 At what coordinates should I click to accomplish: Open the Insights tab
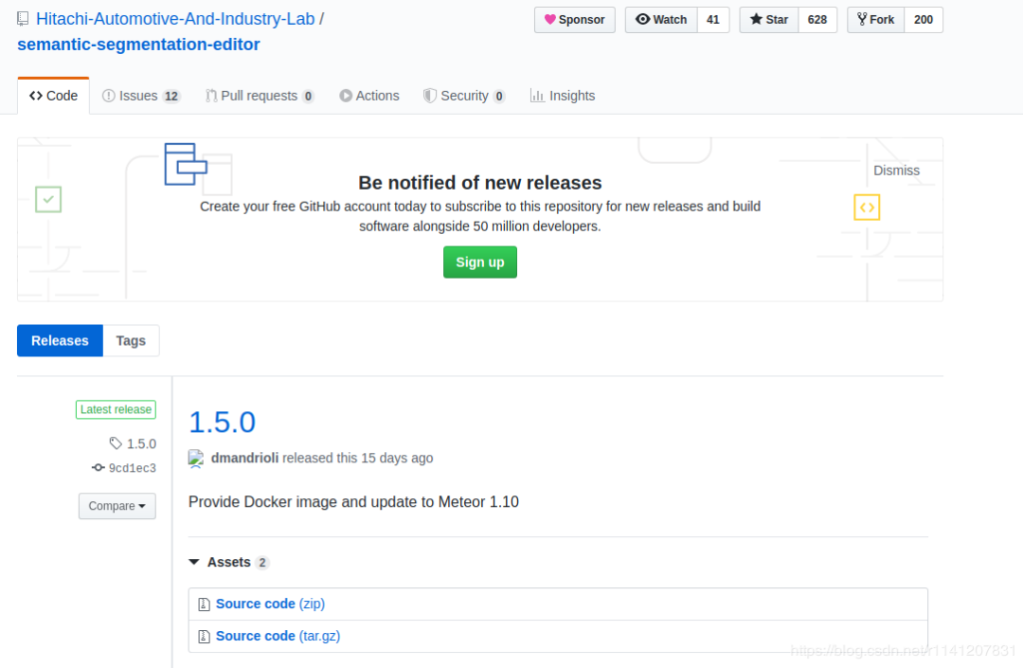pyautogui.click(x=563, y=96)
